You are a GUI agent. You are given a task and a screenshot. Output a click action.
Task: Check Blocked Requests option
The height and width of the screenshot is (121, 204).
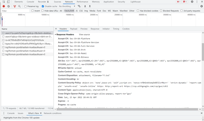pyautogui.click(x=161, y=11)
